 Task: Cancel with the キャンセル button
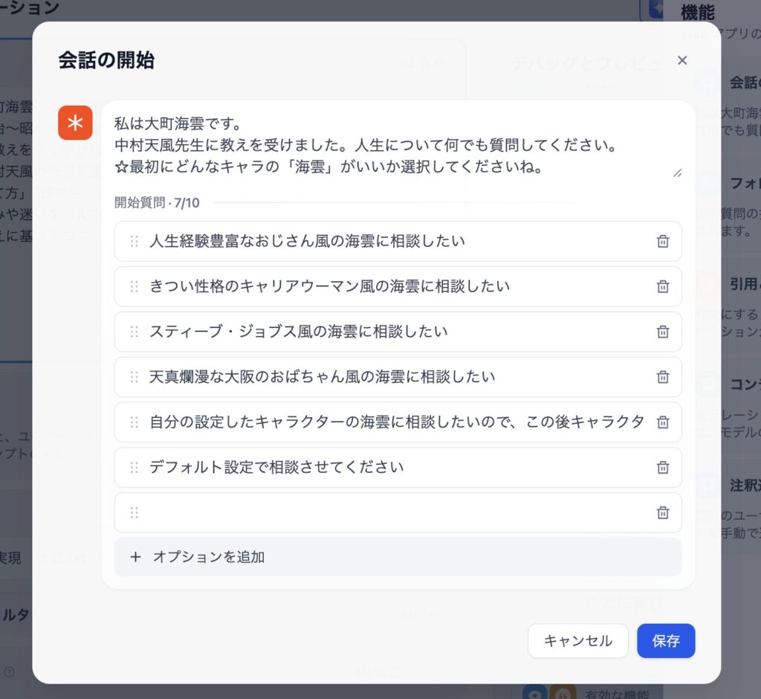click(x=578, y=641)
